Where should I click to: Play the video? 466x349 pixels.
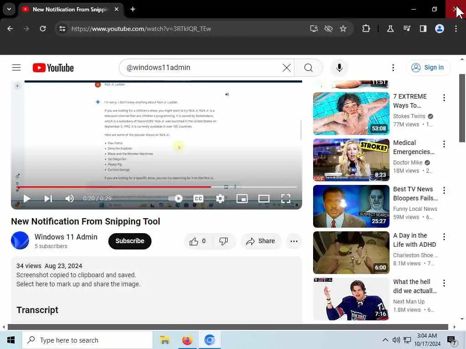coord(27,199)
